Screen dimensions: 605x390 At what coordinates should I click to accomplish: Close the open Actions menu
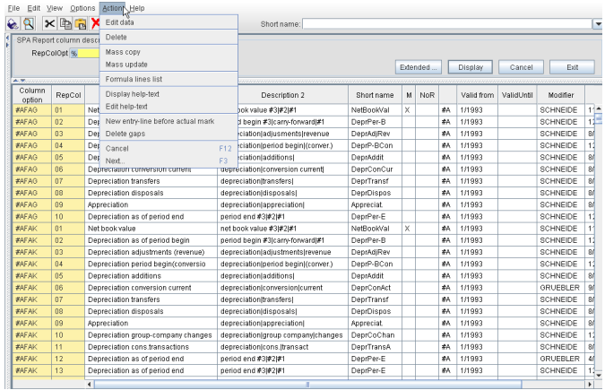[112, 8]
